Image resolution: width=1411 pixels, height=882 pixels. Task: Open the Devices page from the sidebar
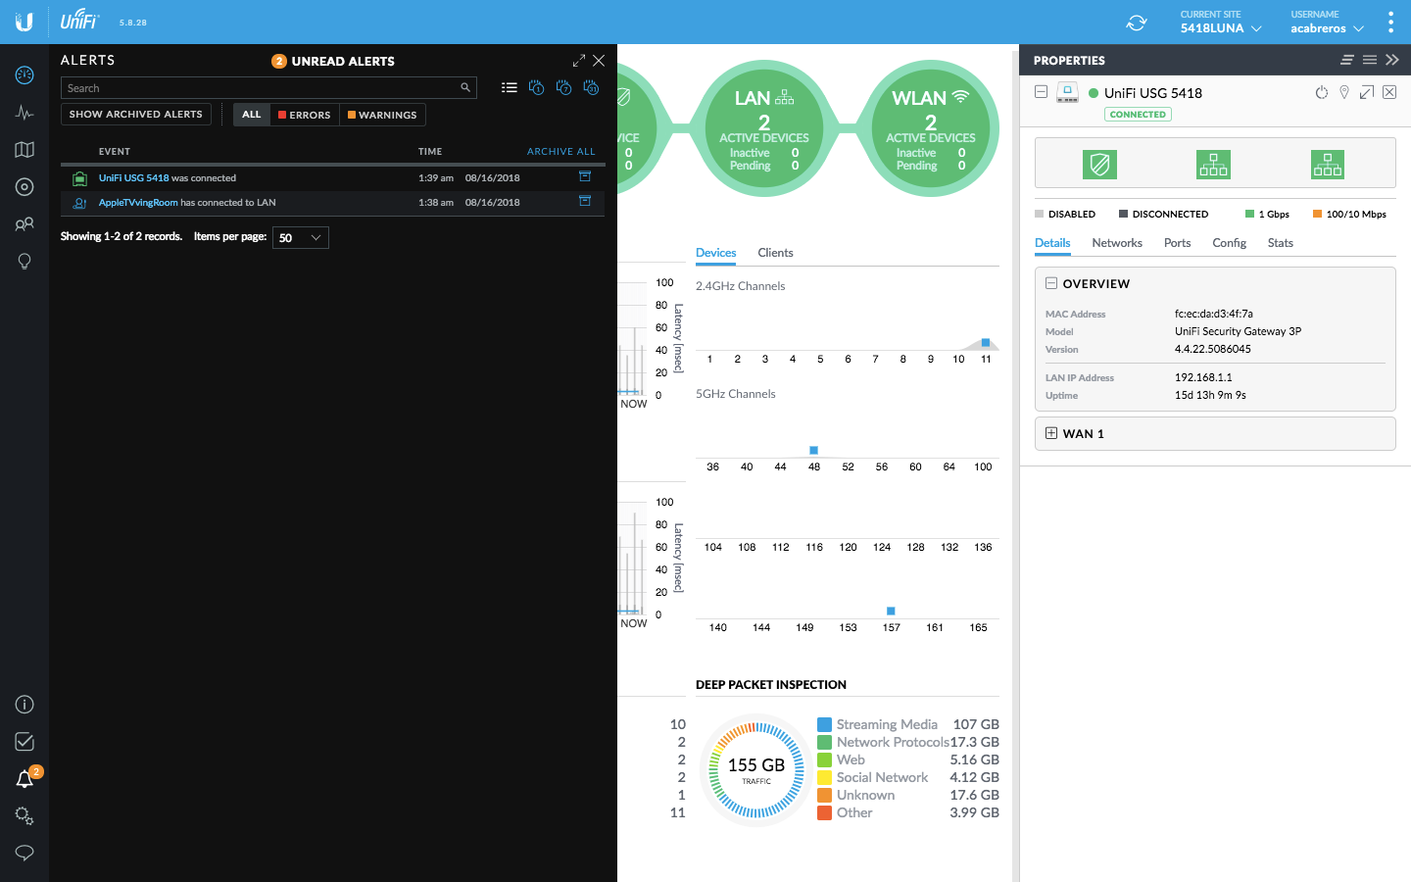(x=24, y=187)
